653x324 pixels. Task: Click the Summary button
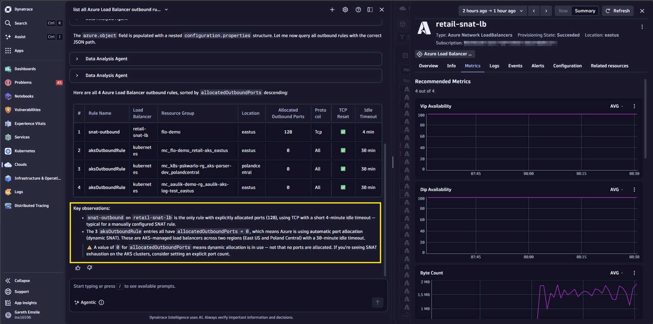click(585, 11)
